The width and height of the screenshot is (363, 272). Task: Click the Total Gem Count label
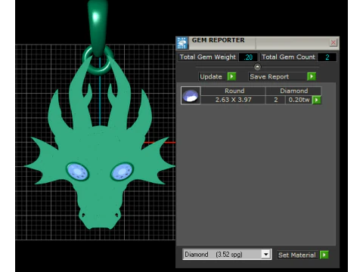[288, 57]
